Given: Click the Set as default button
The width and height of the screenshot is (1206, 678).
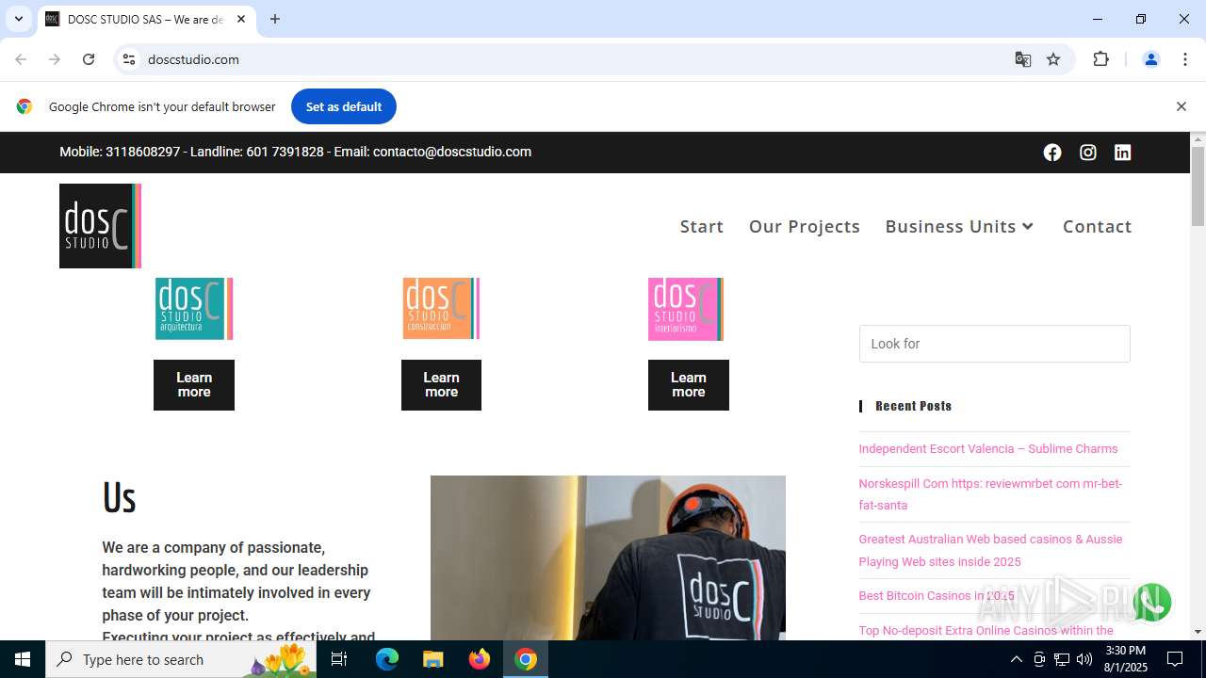Looking at the screenshot, I should click(x=344, y=106).
